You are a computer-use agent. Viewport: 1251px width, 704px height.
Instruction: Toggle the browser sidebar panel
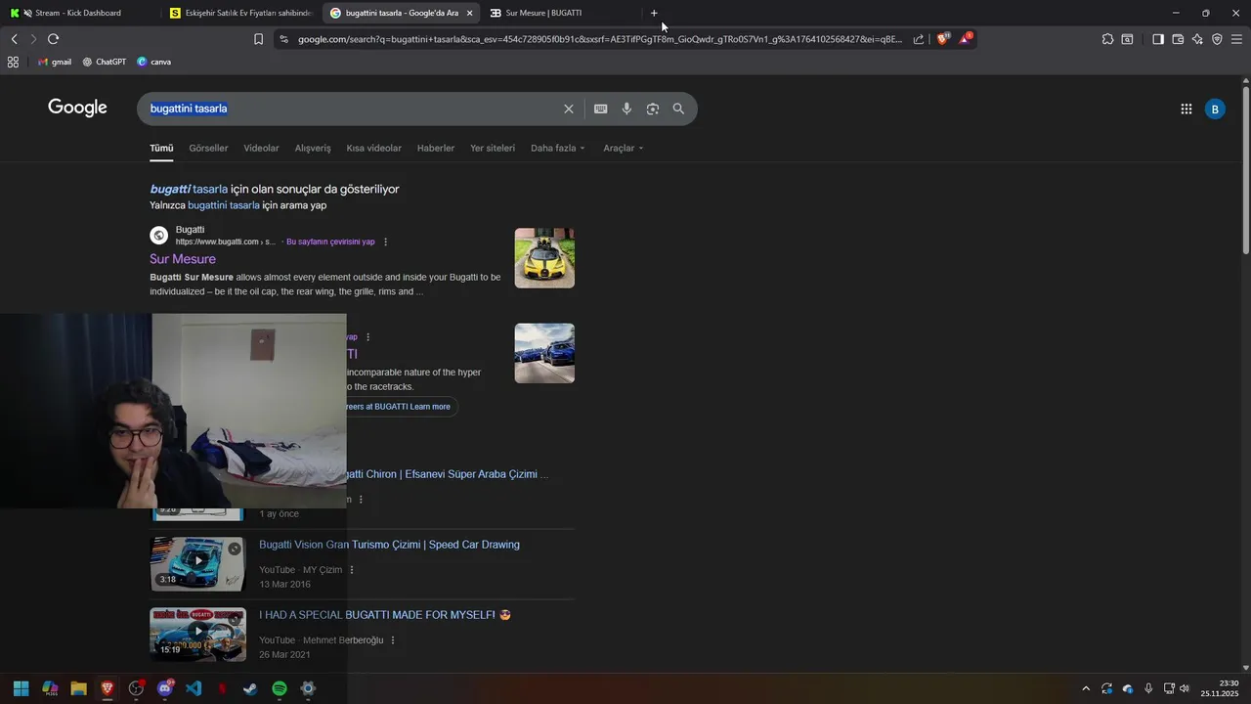[x=1158, y=39]
